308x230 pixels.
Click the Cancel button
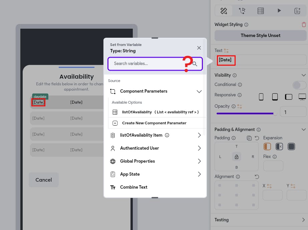tap(44, 180)
